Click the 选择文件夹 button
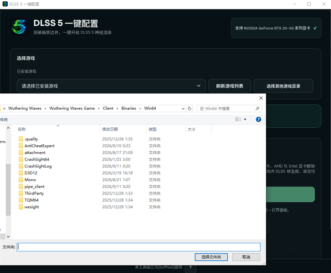This screenshot has width=331, height=273. [x=211, y=257]
